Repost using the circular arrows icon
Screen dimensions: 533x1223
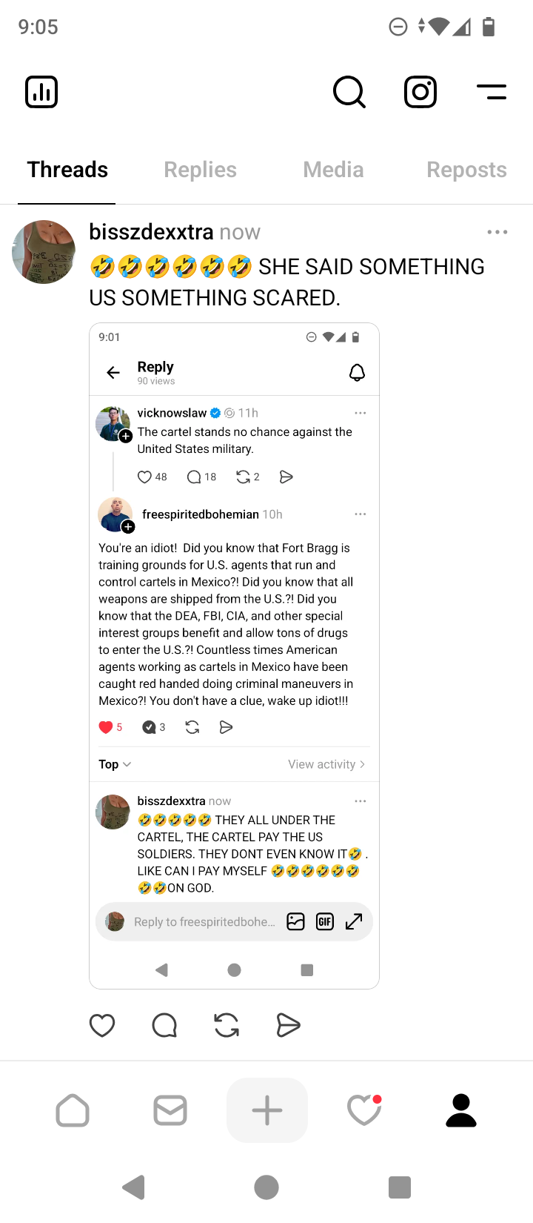[227, 1025]
